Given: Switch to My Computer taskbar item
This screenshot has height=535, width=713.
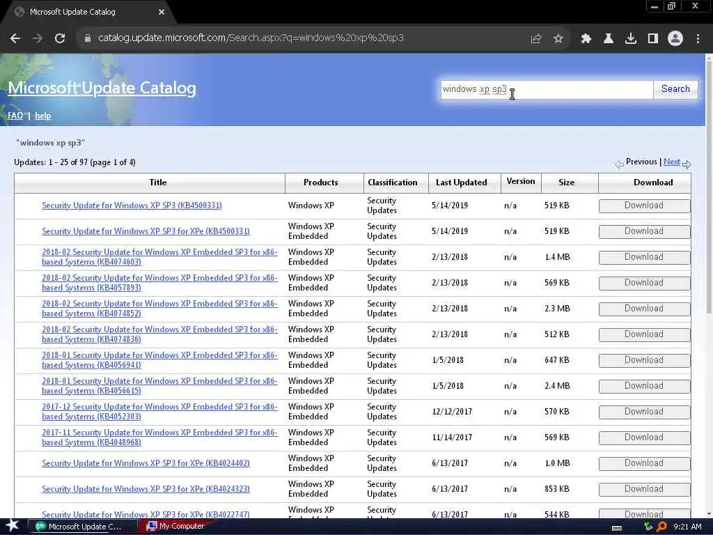Looking at the screenshot, I should coord(176,527).
